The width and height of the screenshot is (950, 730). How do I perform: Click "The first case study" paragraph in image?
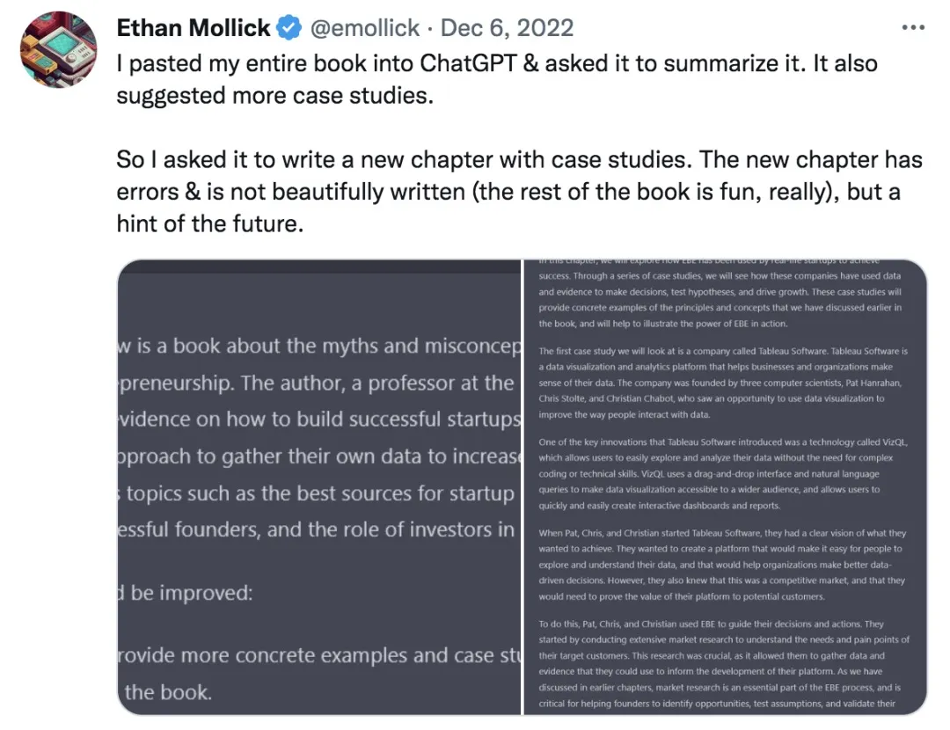click(x=723, y=383)
